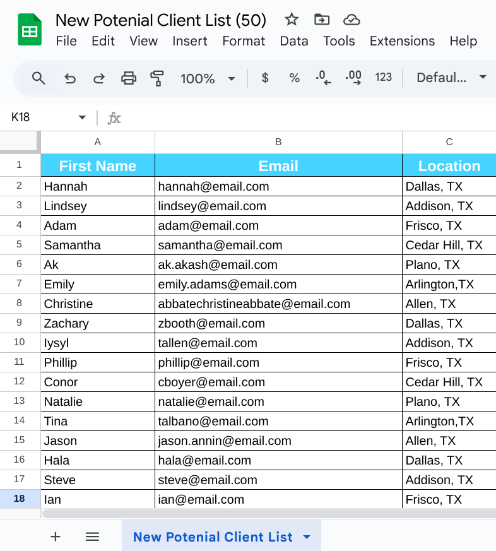496x551 pixels.
Task: Select cell emily.adams@email.com
Action: pyautogui.click(x=278, y=284)
